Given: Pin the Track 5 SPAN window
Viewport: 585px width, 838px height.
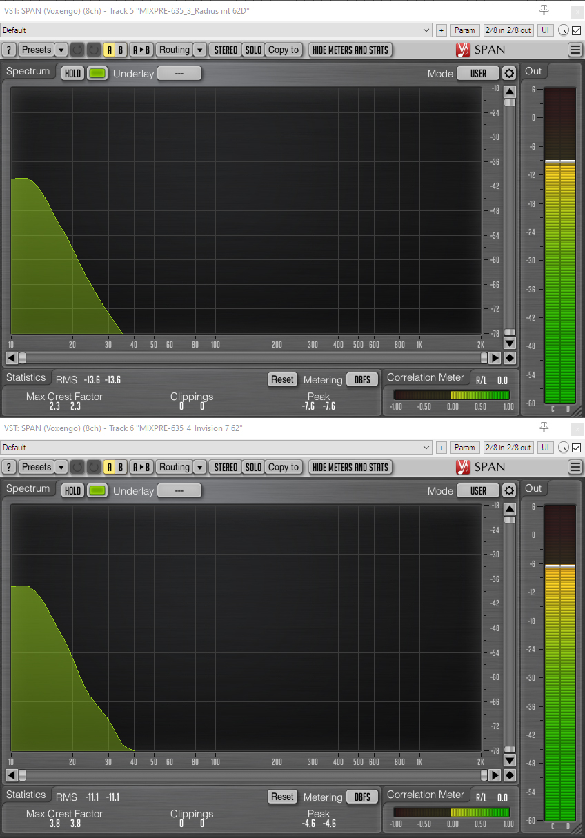Looking at the screenshot, I should [544, 10].
